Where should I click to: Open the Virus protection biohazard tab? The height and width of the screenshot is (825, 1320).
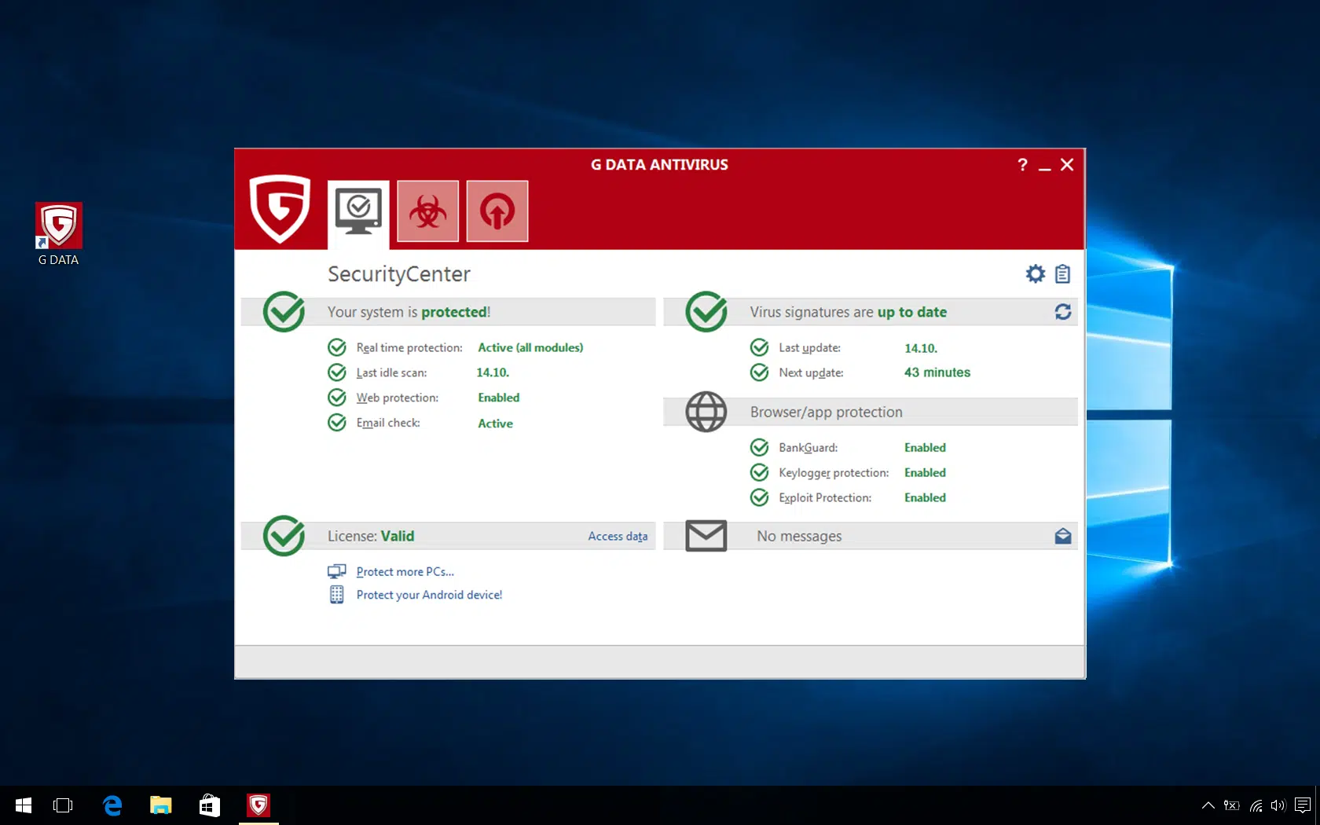427,211
